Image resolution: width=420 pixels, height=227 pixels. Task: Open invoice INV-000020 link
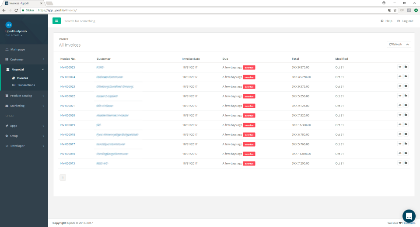tap(67, 116)
